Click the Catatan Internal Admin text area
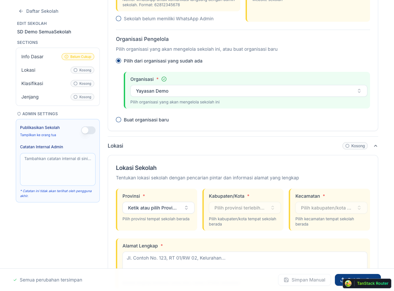This screenshot has height=291, width=394. tap(58, 169)
